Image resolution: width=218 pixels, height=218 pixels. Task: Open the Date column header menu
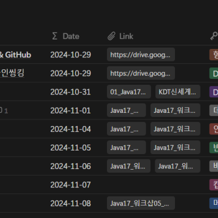coord(66,36)
